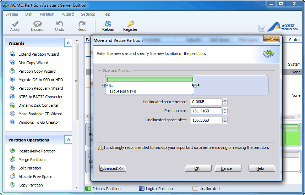Screen dimensions: 305x195
Task: Click the Dynamic Disk Converter icon
Action: click(12, 105)
